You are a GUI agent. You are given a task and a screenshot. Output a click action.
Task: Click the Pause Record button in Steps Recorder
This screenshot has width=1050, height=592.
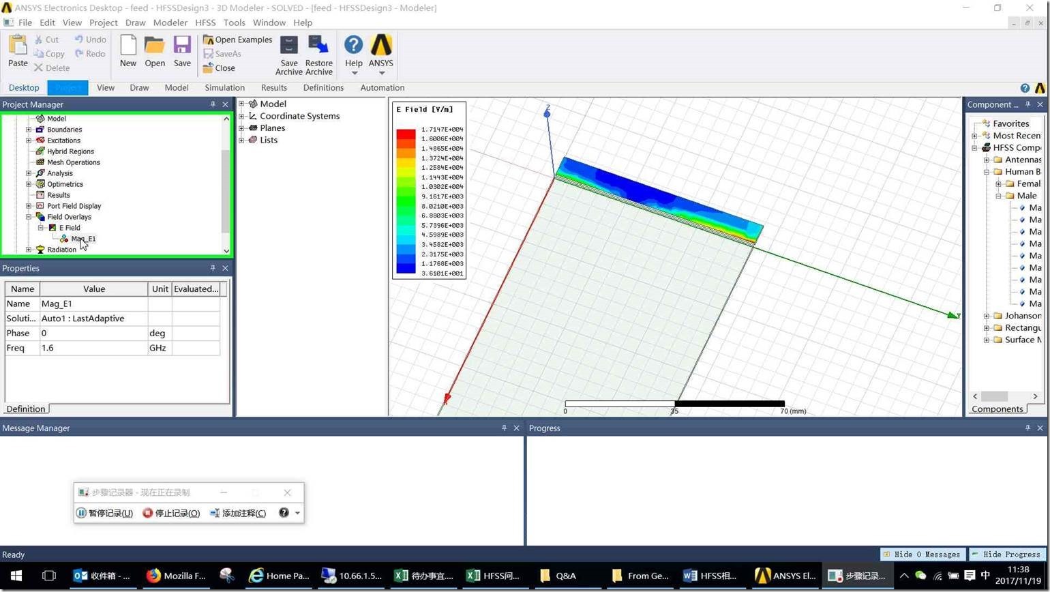(104, 513)
